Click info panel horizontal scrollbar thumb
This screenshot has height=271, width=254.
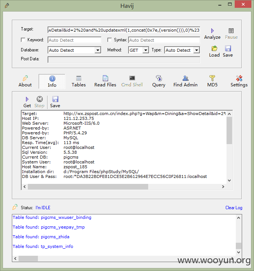pyautogui.click(x=88, y=186)
